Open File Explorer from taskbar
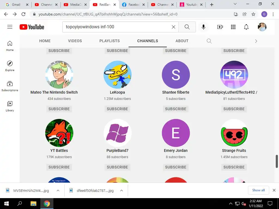 [x=33, y=204]
